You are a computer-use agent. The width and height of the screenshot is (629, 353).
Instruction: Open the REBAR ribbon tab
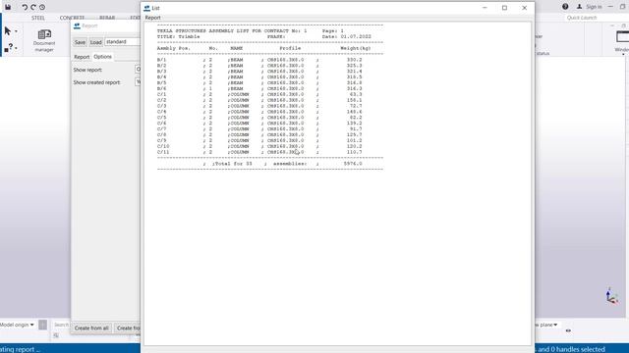107,18
